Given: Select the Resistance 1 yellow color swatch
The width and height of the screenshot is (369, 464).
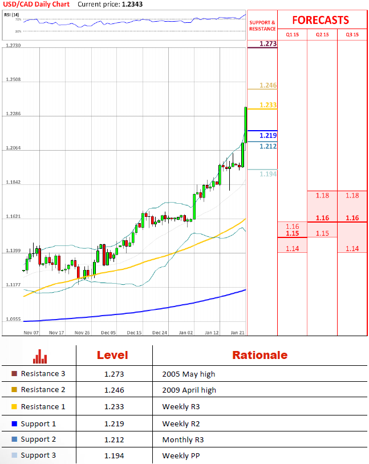Looking at the screenshot, I should pos(14,406).
